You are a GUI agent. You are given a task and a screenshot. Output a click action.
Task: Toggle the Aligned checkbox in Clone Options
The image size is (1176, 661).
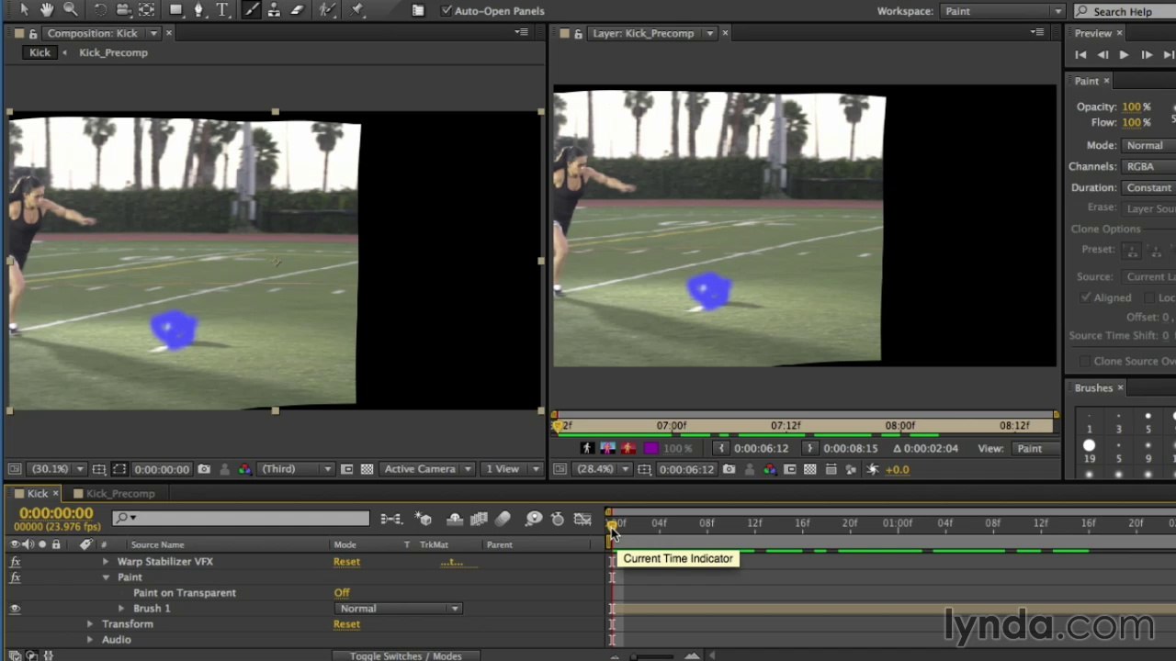pos(1086,297)
